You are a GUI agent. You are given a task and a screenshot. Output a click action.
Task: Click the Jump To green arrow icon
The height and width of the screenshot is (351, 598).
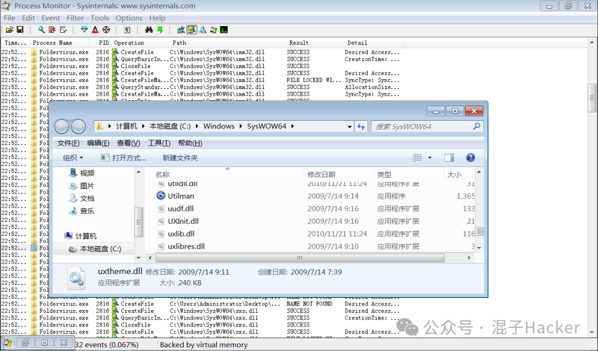click(x=161, y=29)
